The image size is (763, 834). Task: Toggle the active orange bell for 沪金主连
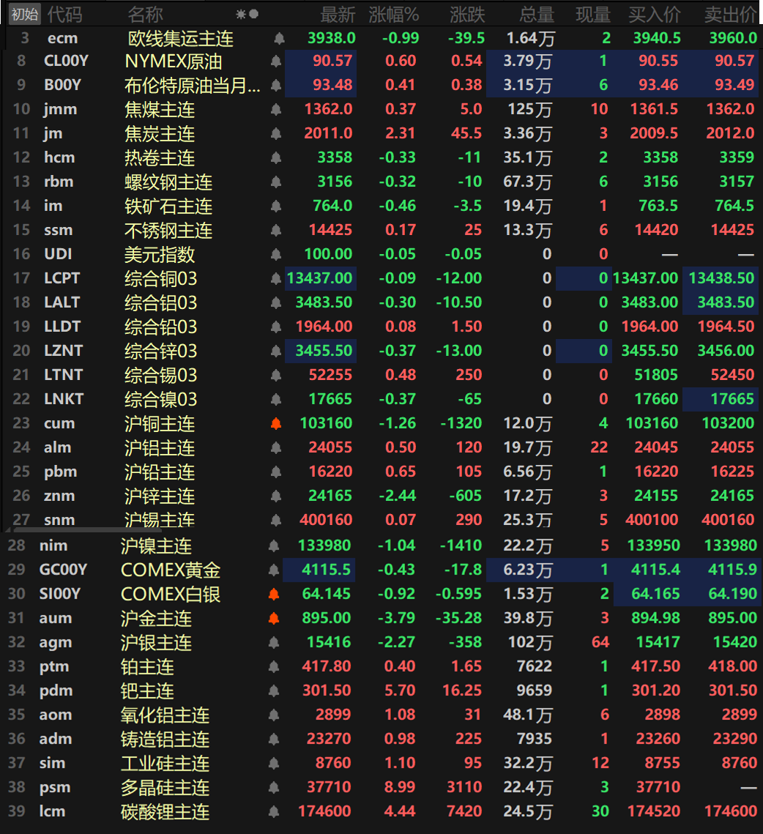pos(273,618)
